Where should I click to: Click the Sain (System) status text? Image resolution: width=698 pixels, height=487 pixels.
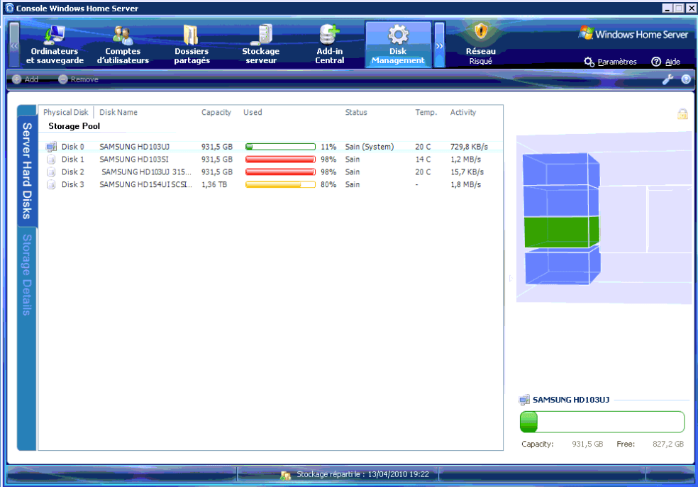coord(370,146)
